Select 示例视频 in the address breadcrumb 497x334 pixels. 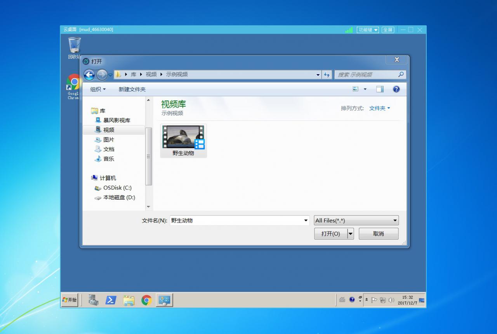coord(177,75)
